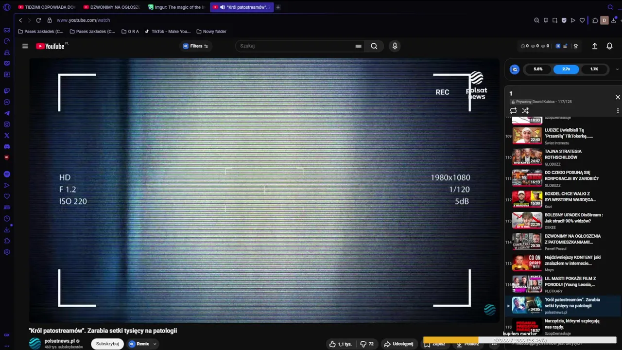Image resolution: width=622 pixels, height=350 pixels.
Task: Open the first Pasek zakładek folder
Action: (x=40, y=32)
